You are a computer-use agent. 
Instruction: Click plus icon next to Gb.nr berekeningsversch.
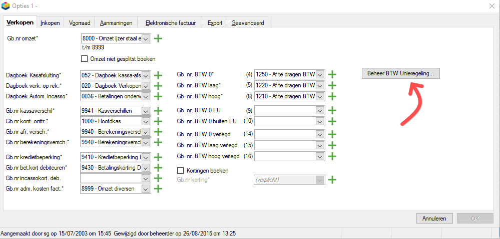(x=158, y=142)
